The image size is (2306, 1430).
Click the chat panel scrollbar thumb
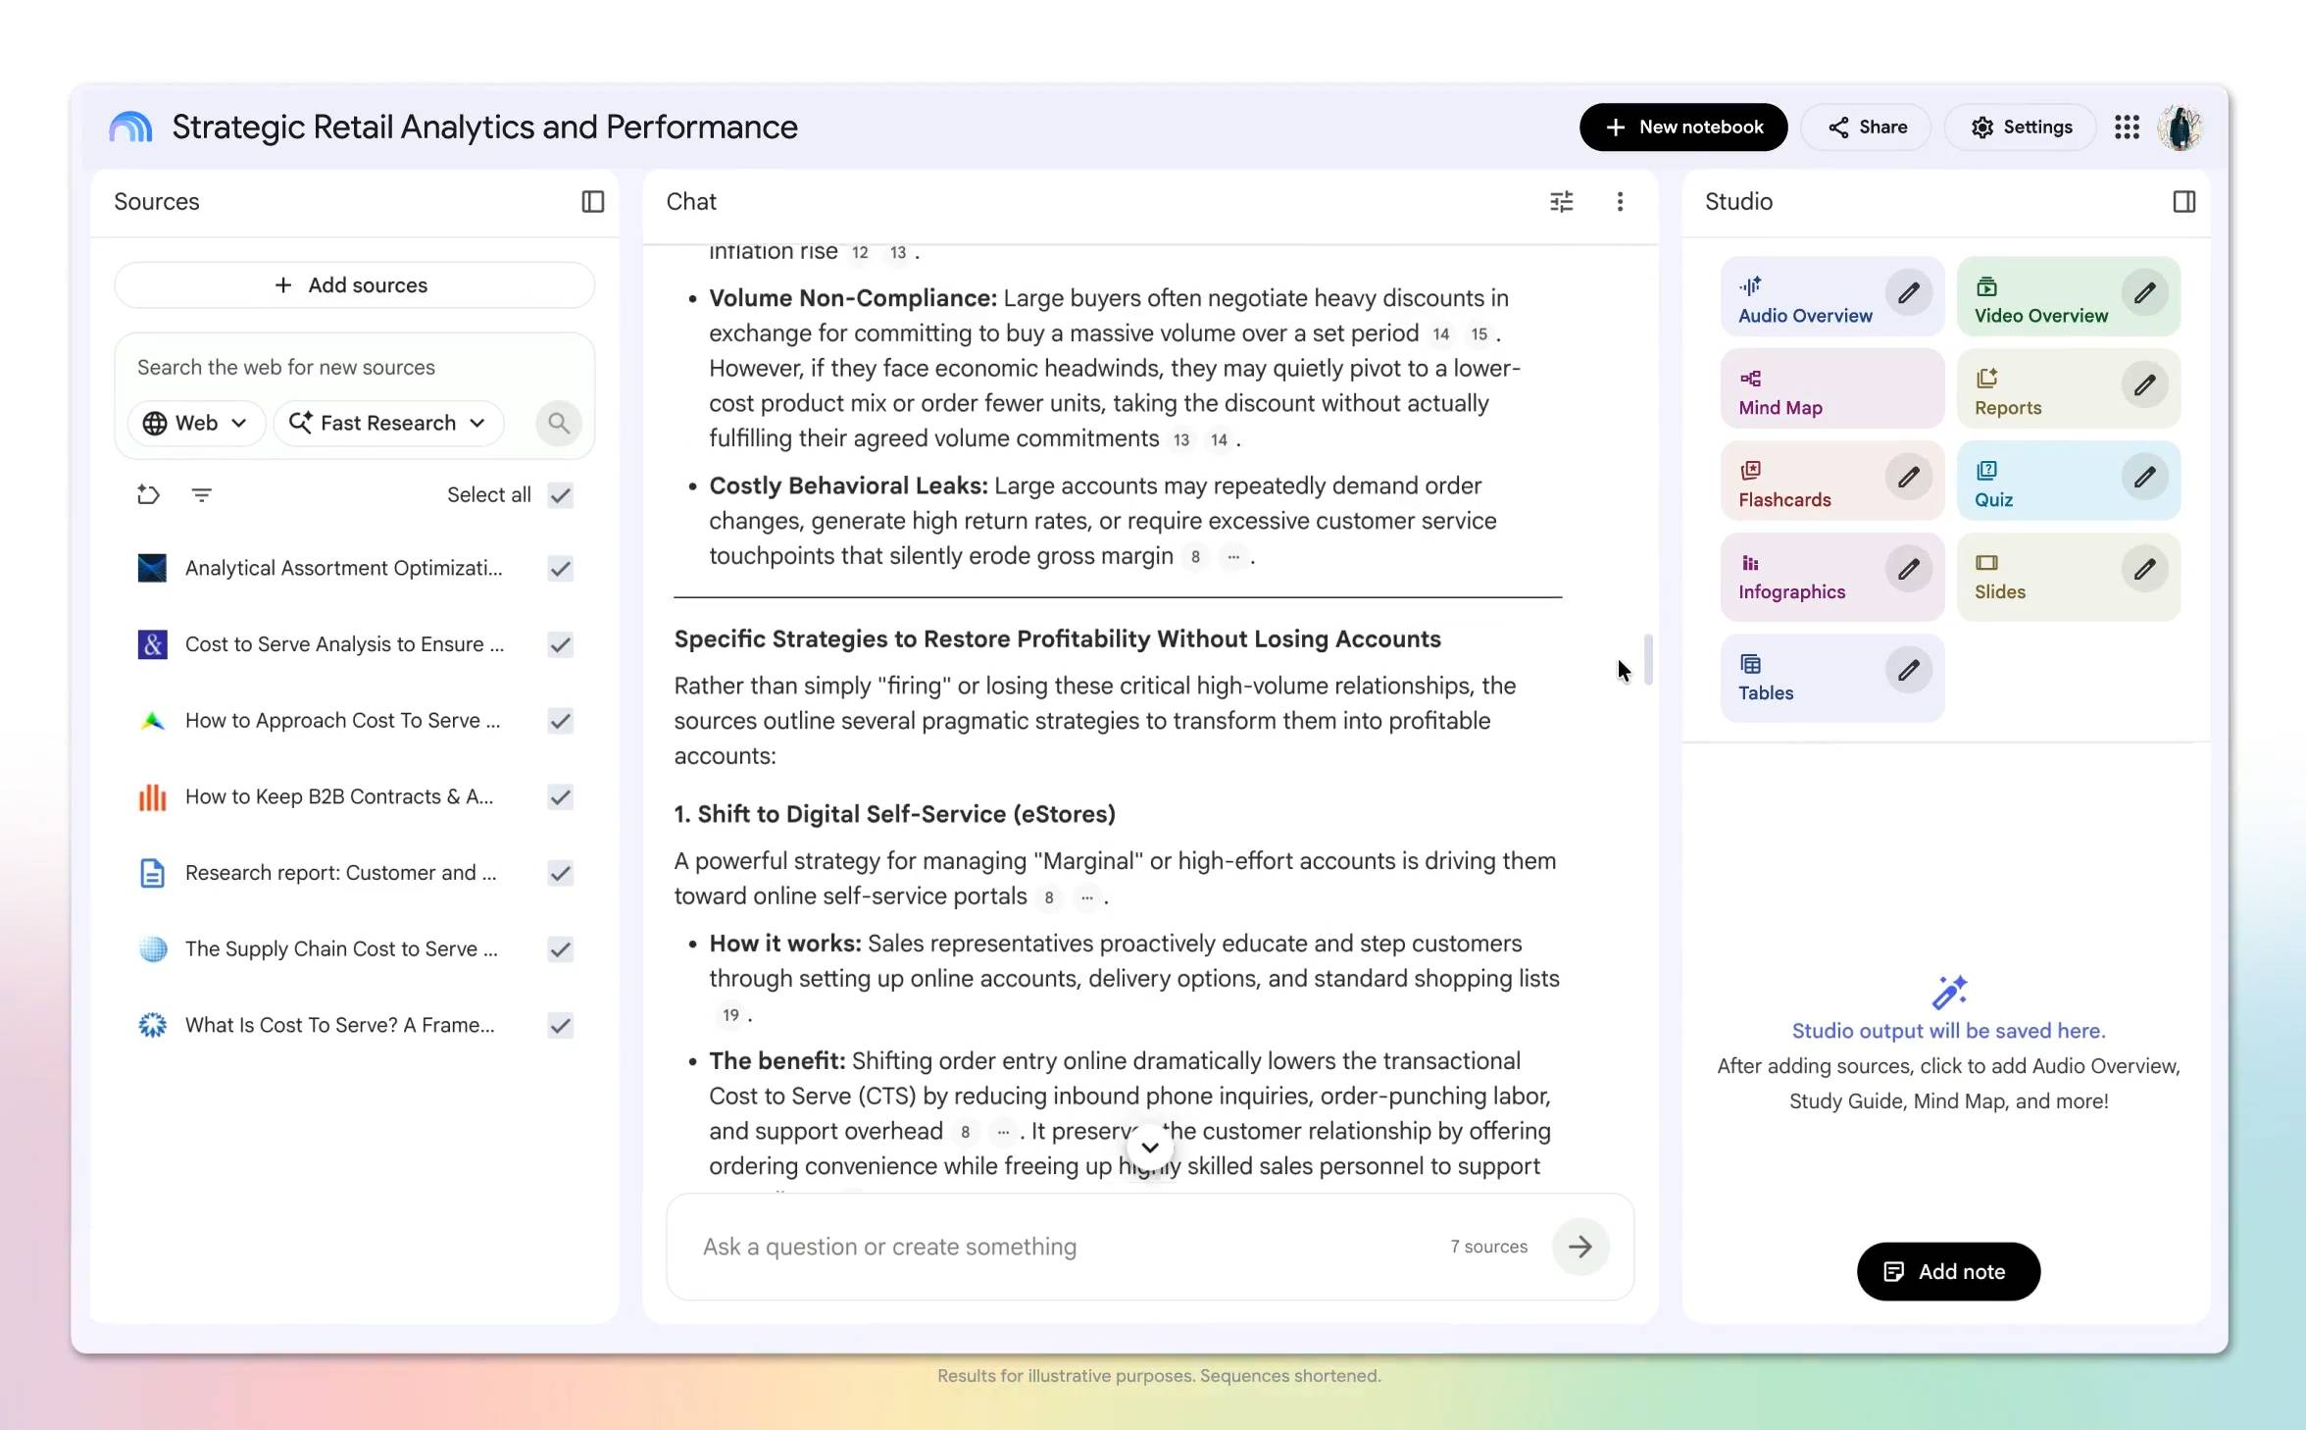[x=1648, y=659]
